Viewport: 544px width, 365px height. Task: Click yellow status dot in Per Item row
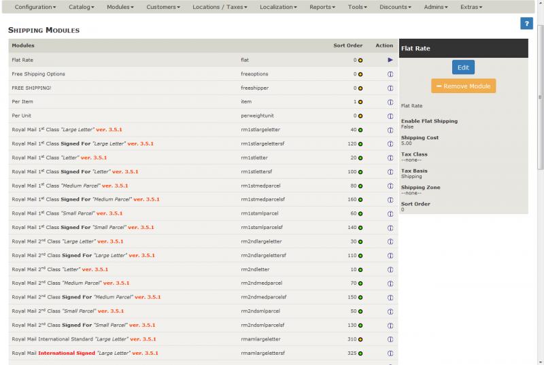(360, 102)
